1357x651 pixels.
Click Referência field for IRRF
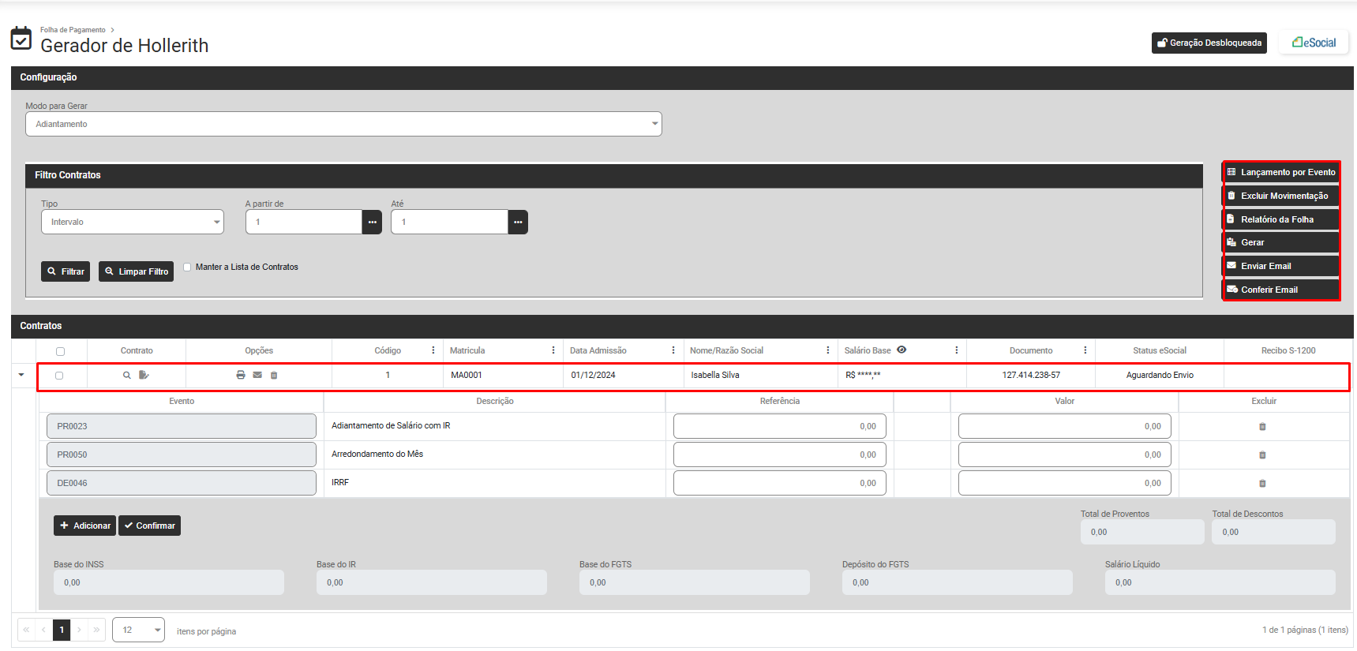[x=780, y=483]
